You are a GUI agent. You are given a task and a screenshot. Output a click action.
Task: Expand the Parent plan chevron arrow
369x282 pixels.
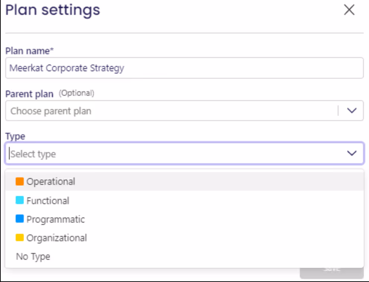tap(352, 111)
